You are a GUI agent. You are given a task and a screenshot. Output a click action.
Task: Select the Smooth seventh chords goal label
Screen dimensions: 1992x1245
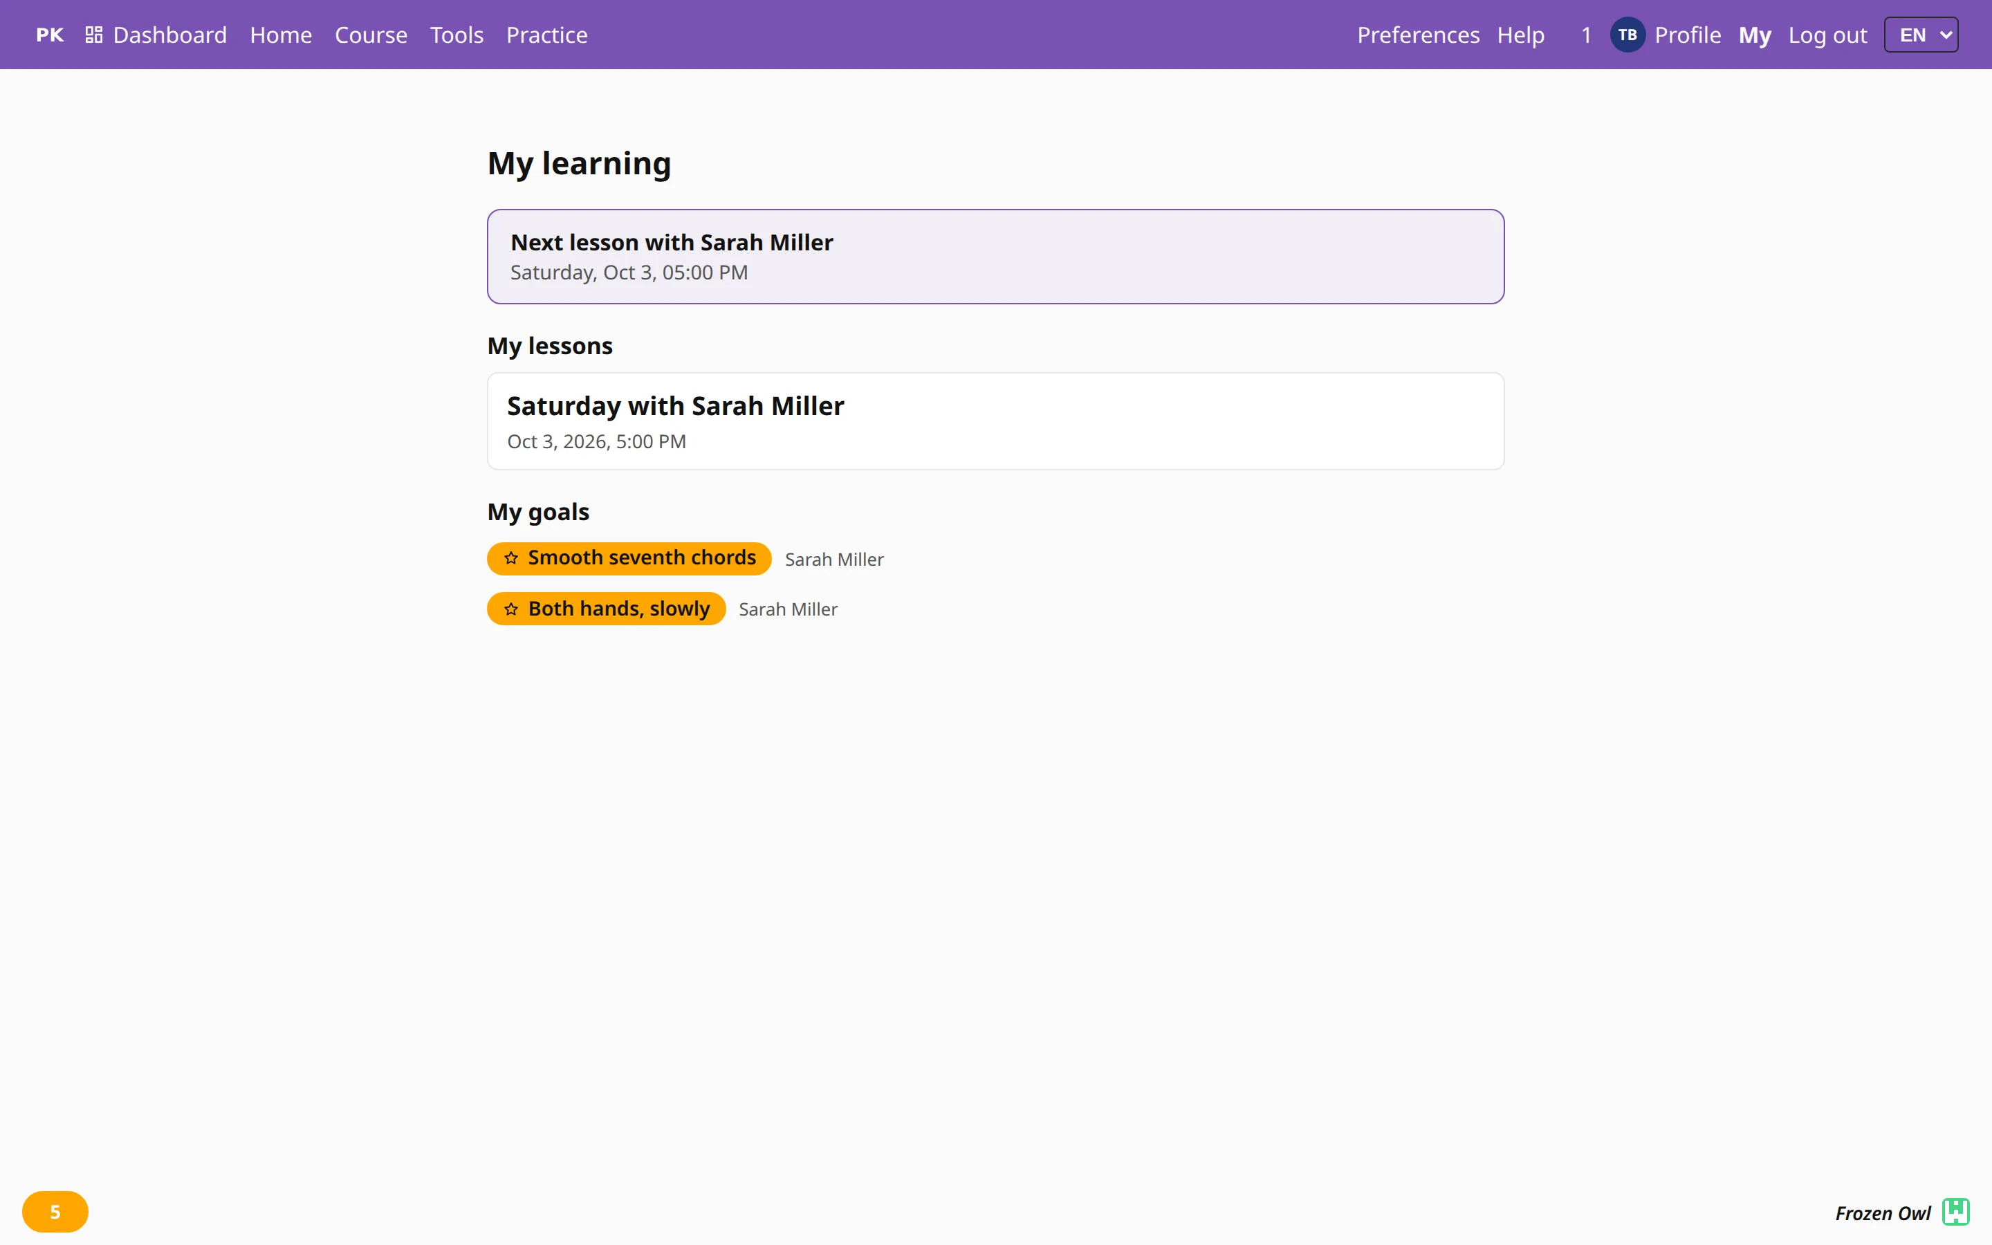(641, 557)
